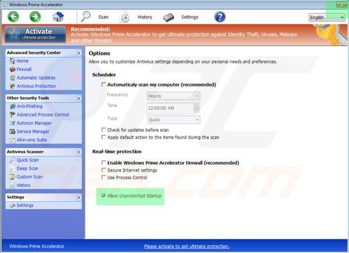This screenshot has width=349, height=253.
Task: Collapse the Antivirus Scanner panel
Action: tap(79, 152)
